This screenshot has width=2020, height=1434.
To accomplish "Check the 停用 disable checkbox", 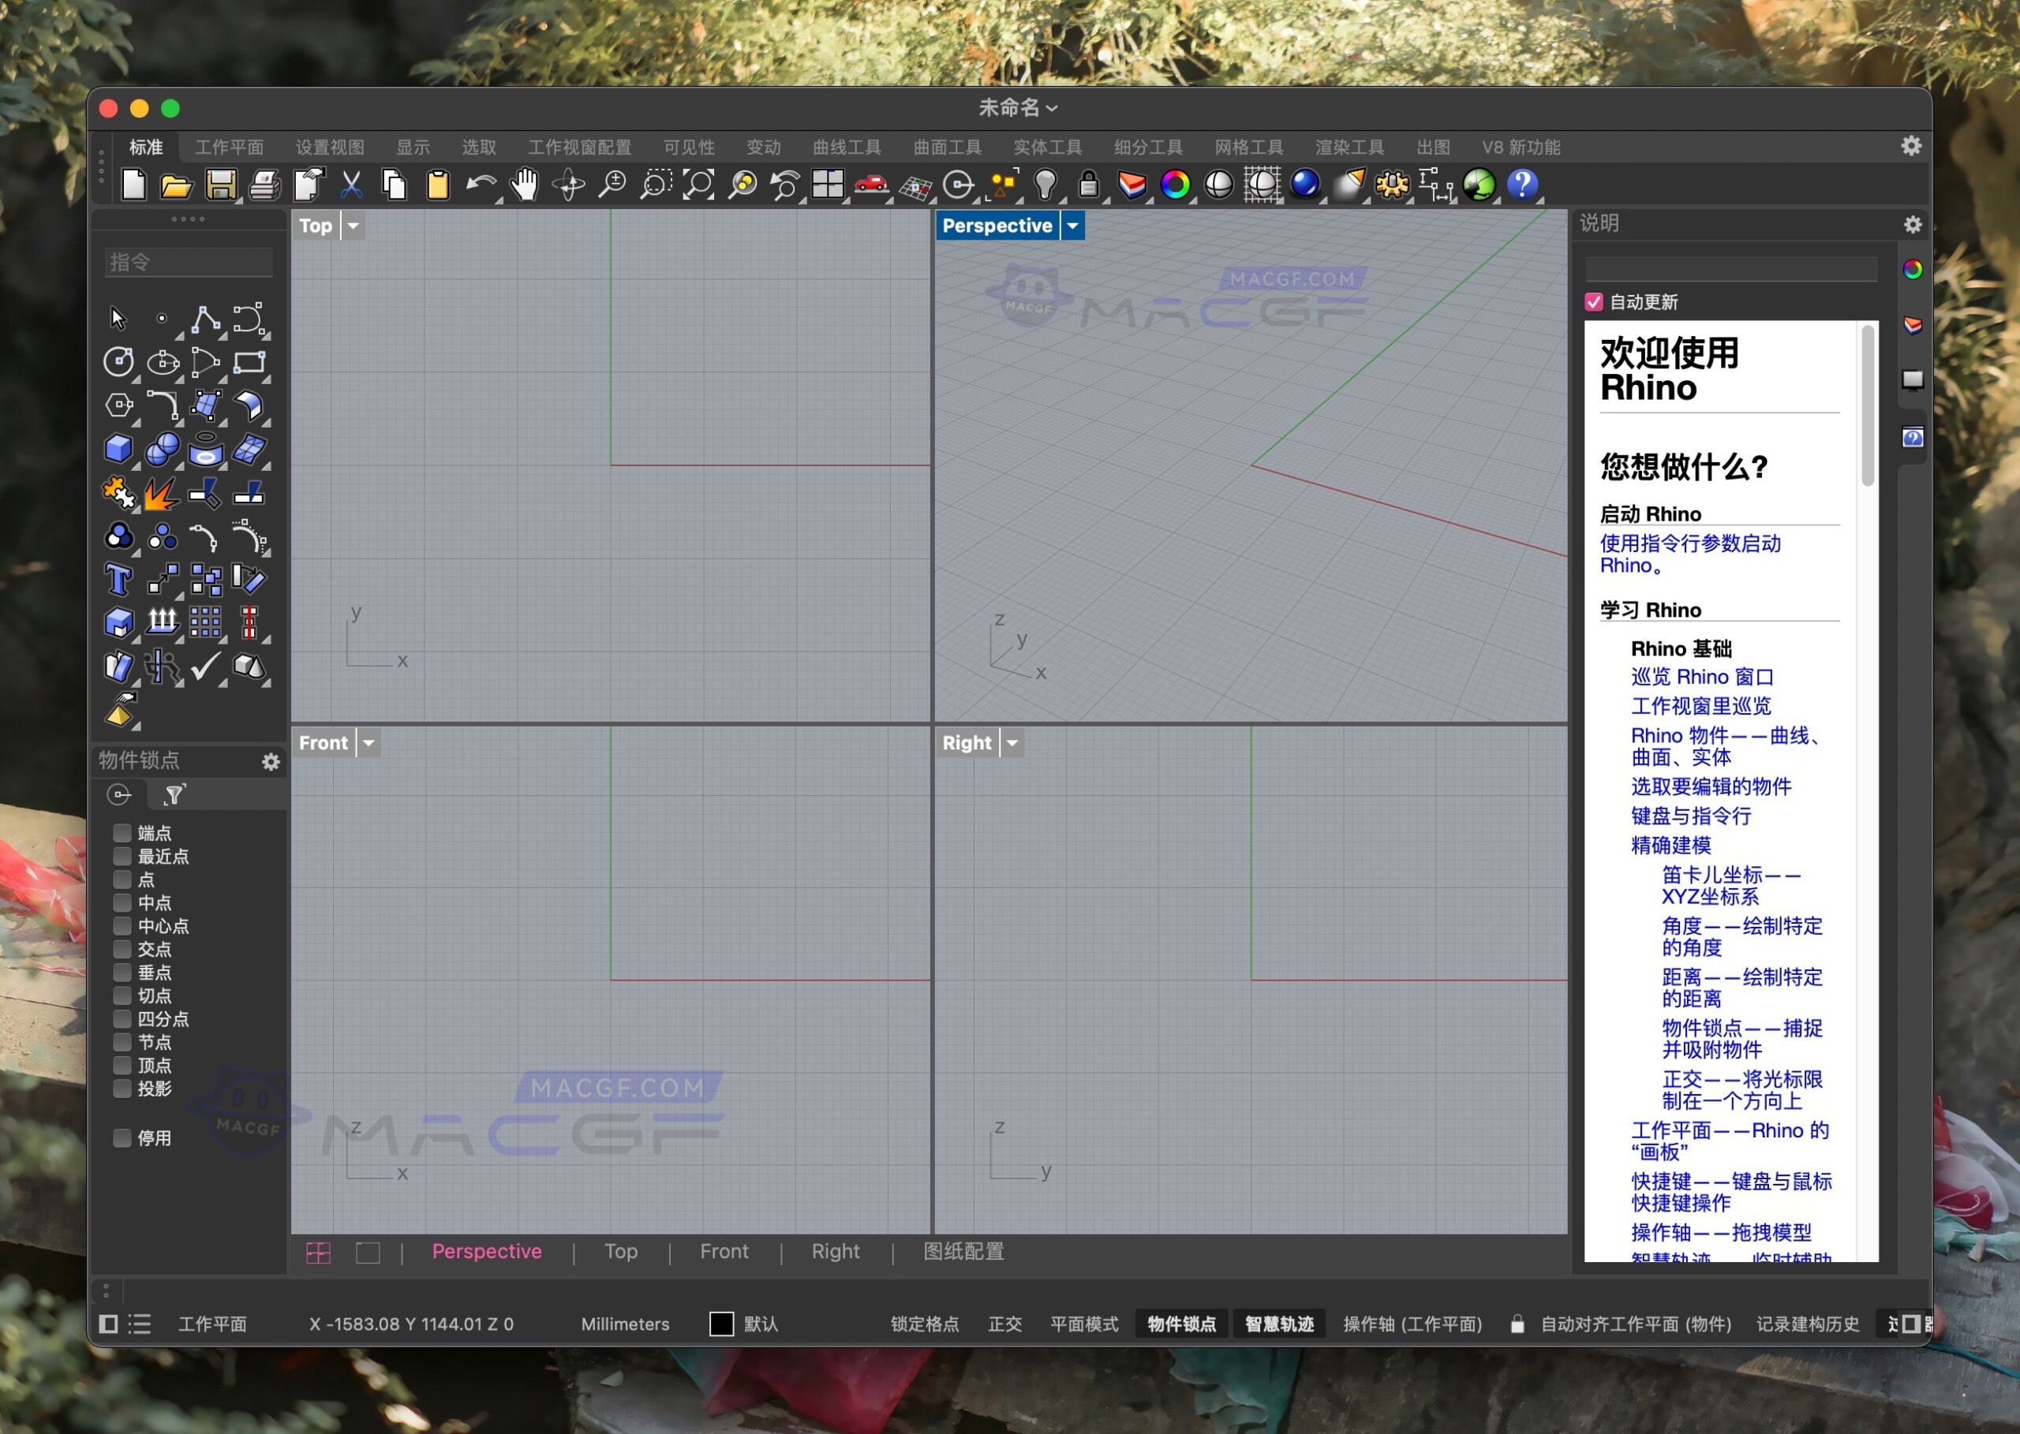I will [x=122, y=1137].
